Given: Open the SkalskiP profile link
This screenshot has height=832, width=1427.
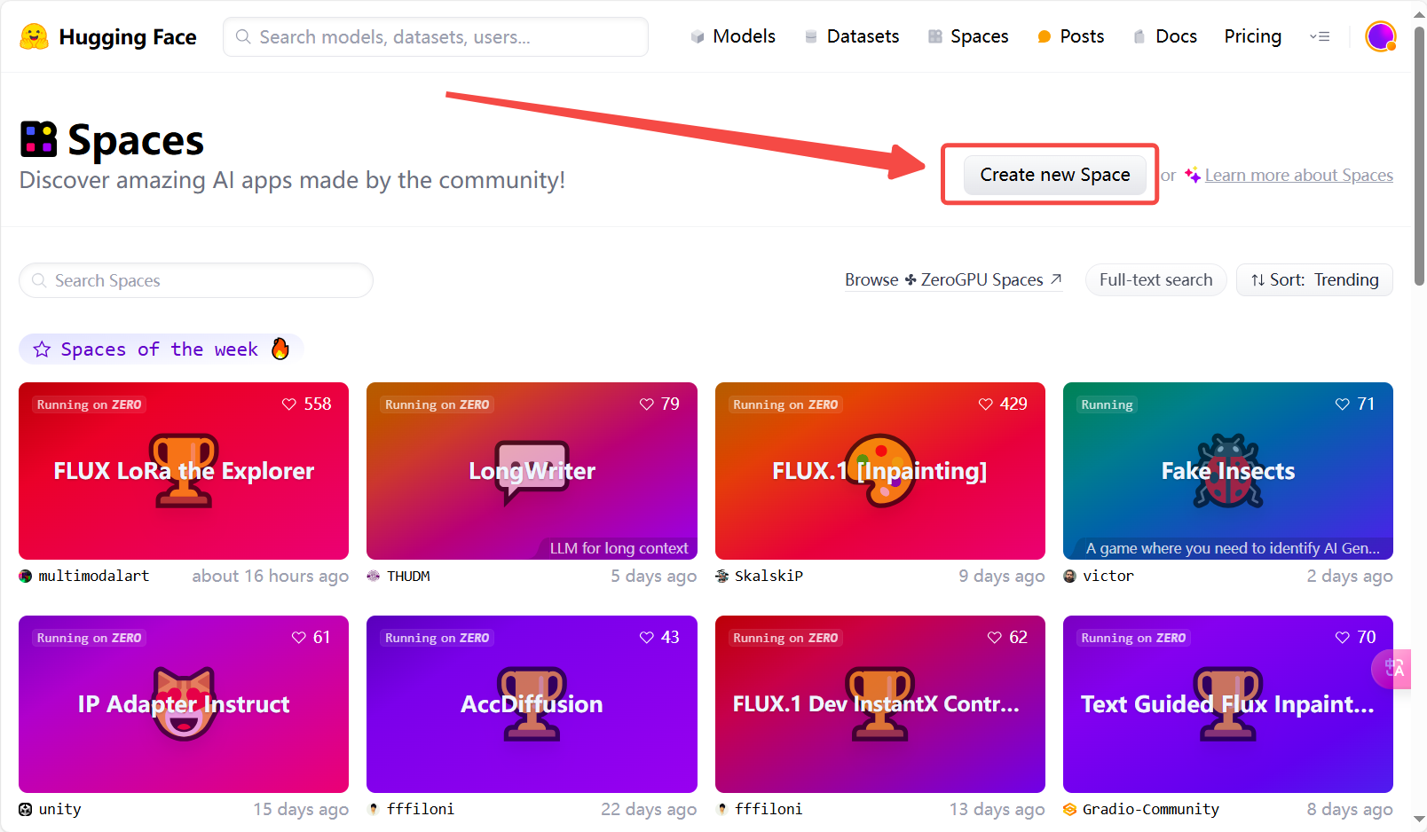Looking at the screenshot, I should (x=769, y=577).
